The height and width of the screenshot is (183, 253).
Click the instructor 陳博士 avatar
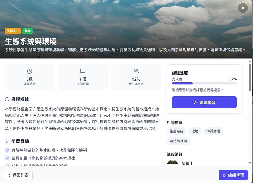tap(173, 163)
